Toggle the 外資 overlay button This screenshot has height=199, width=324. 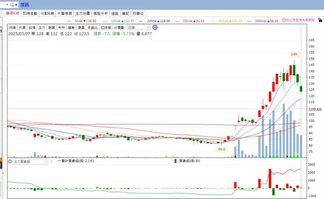click(x=22, y=27)
